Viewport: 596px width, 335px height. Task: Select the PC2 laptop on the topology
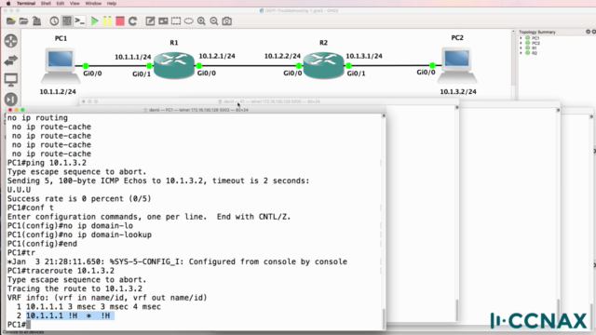(x=457, y=65)
